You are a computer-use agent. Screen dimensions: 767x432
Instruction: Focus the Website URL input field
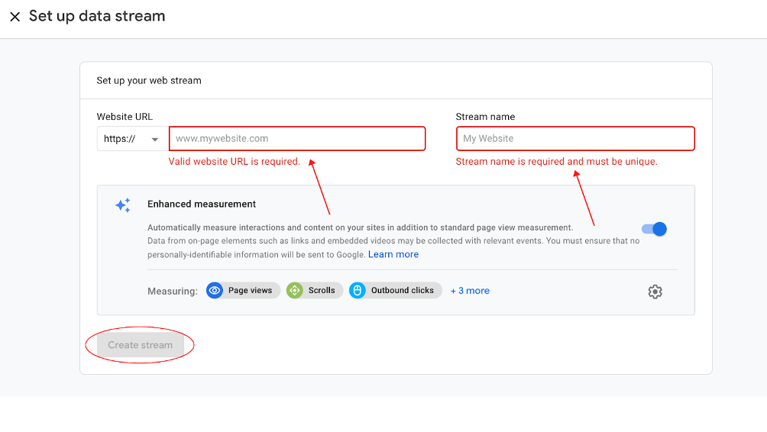[297, 139]
